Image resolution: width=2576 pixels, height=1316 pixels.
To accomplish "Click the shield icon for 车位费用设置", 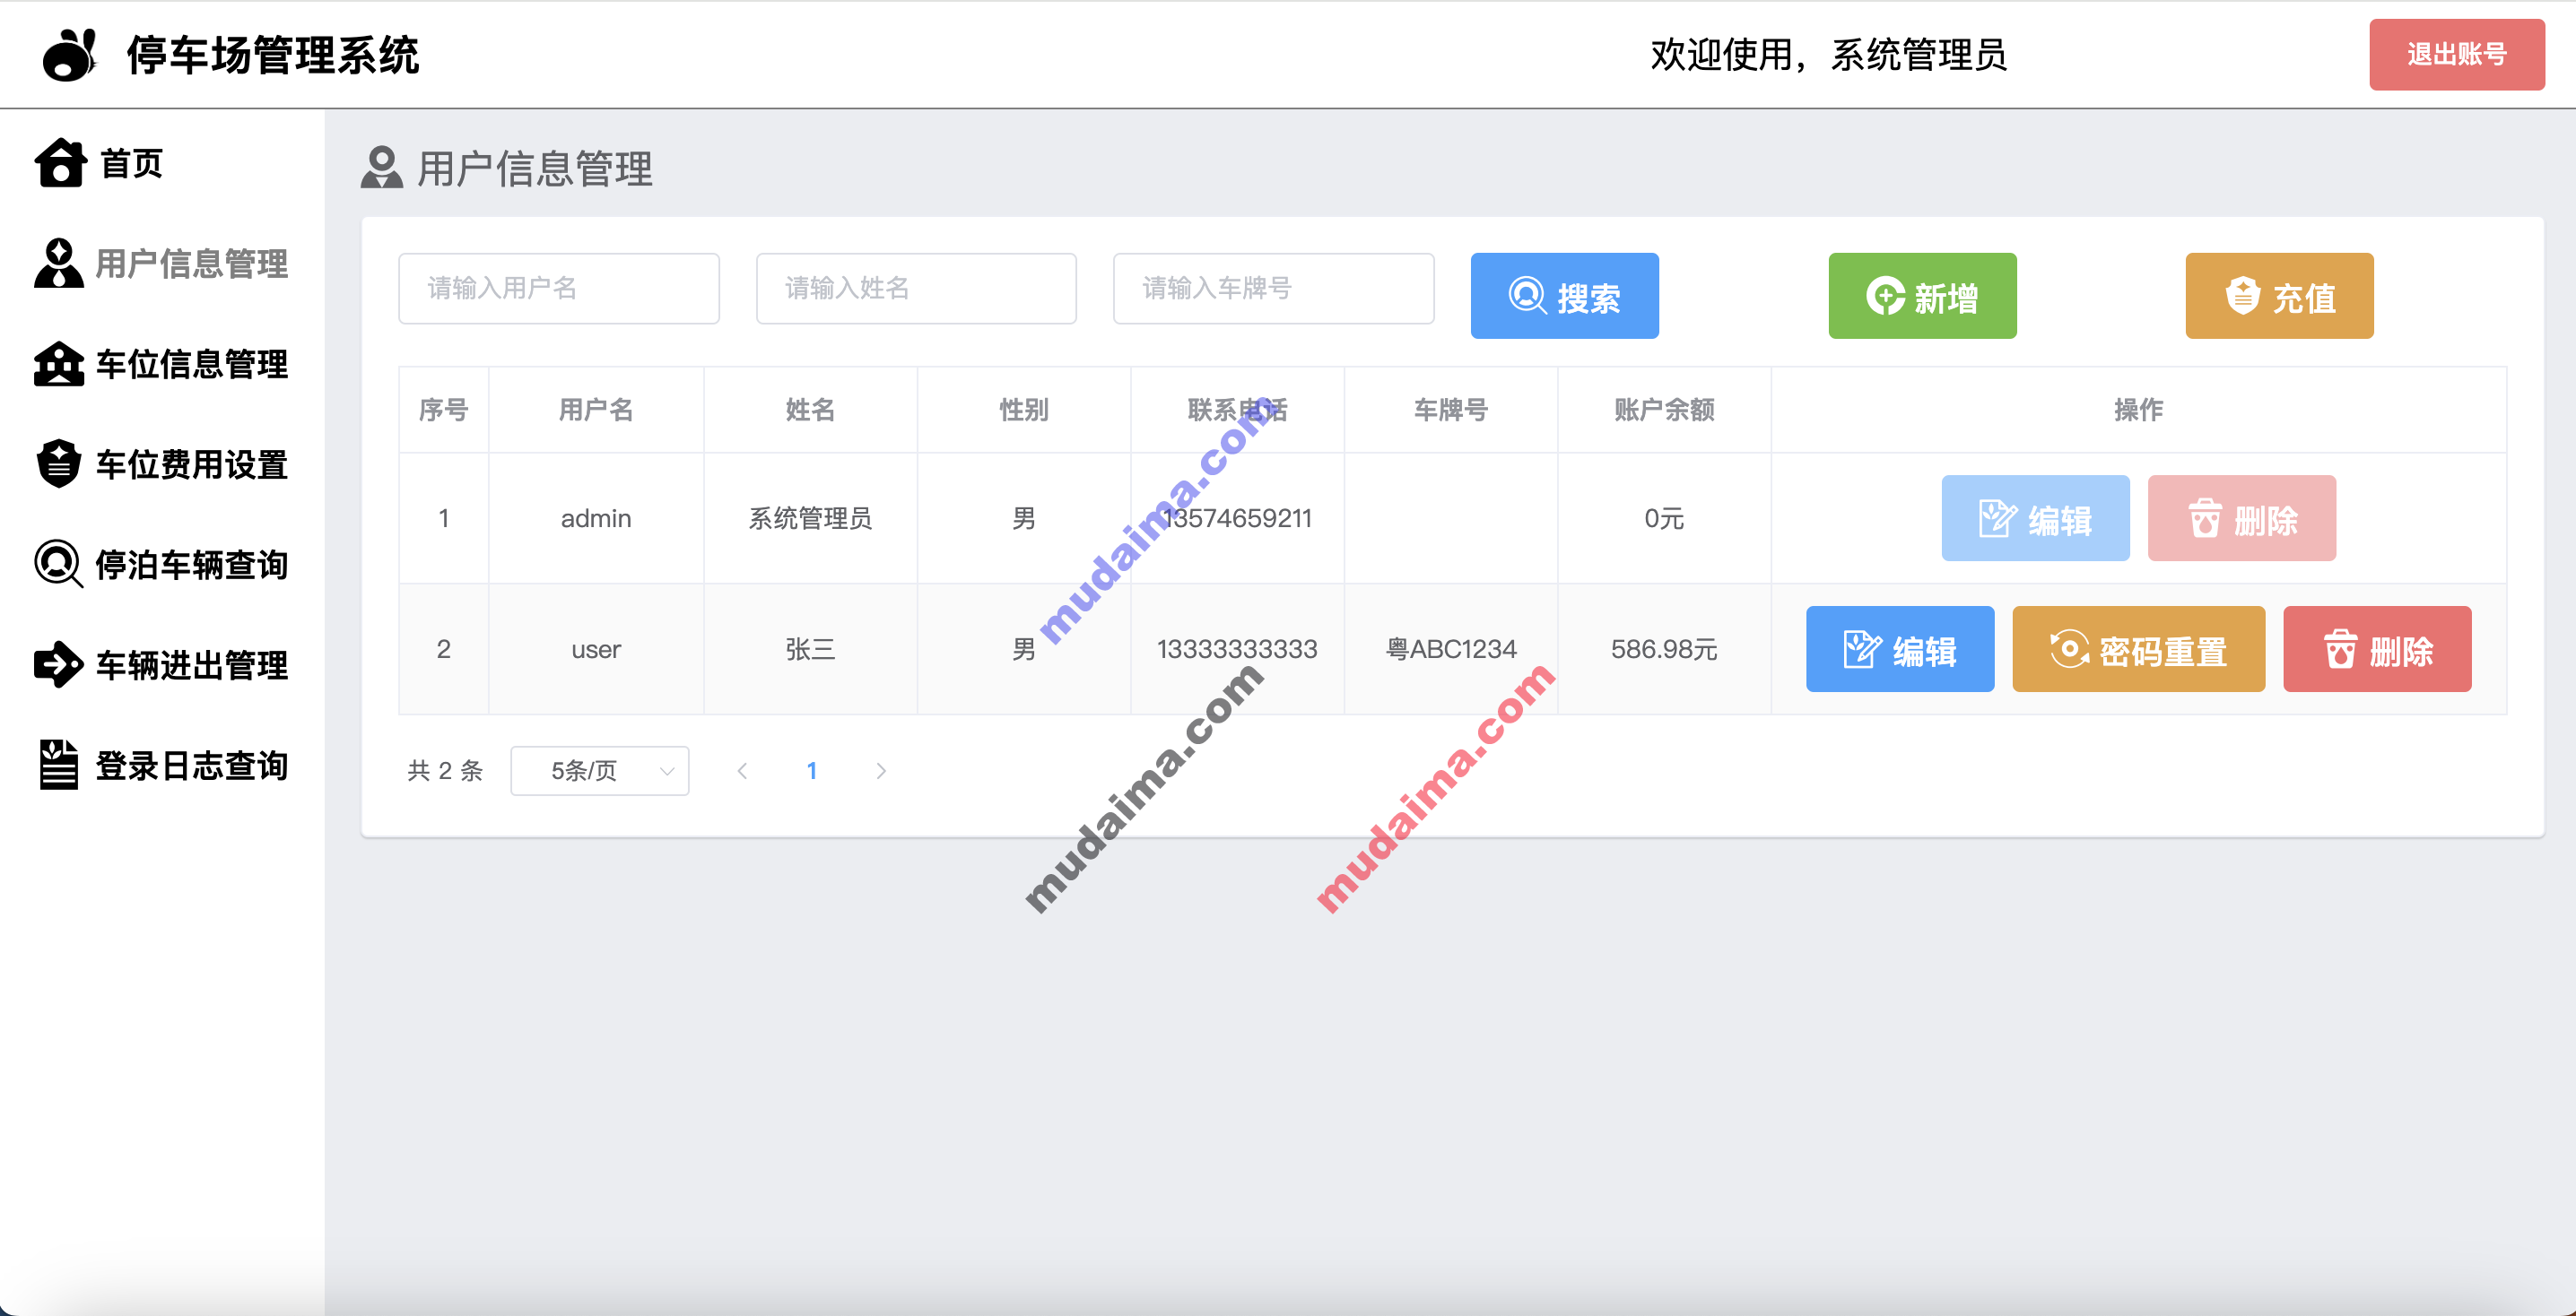I will (59, 463).
